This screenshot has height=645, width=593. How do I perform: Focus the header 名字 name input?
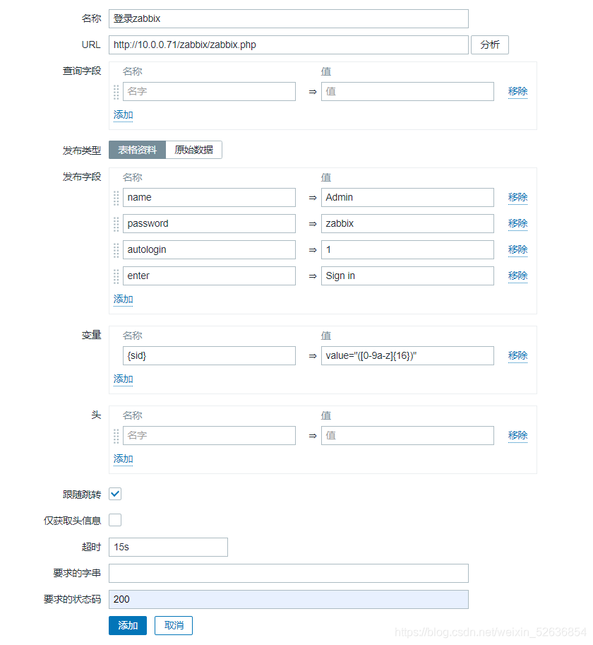[209, 436]
